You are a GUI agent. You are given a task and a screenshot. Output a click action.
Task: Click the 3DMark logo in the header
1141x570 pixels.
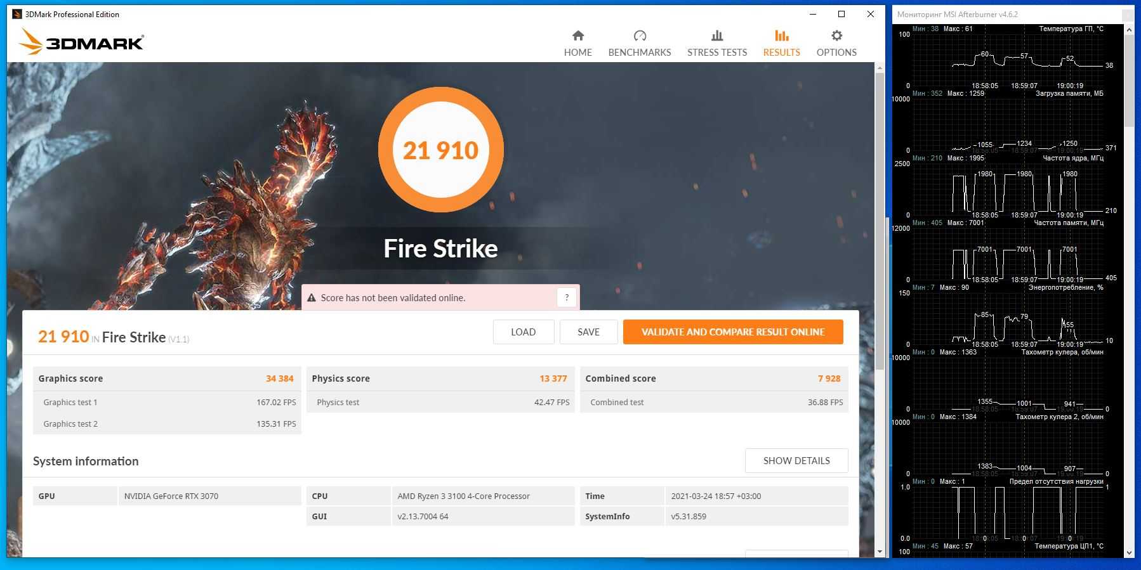pos(81,42)
